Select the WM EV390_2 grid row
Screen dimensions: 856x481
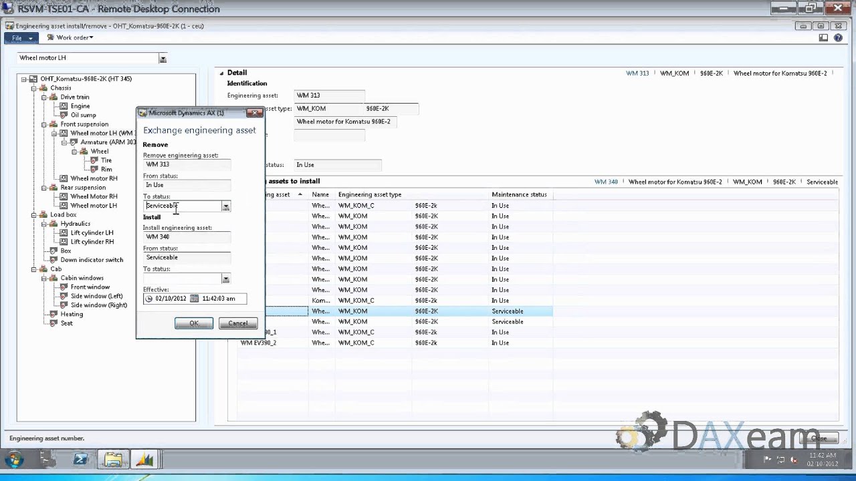click(396, 343)
